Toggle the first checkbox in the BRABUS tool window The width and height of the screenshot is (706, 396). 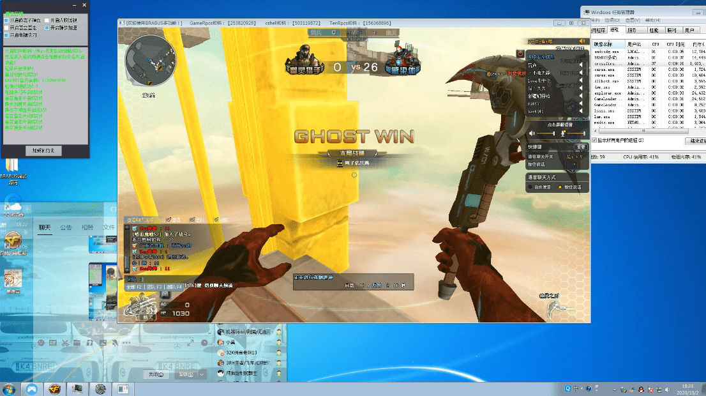tap(6, 20)
